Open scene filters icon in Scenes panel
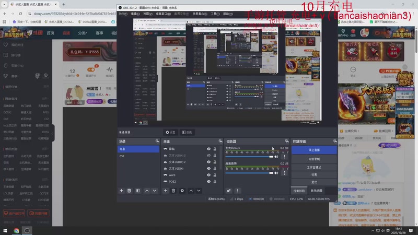This screenshot has height=235, width=418. (138, 191)
